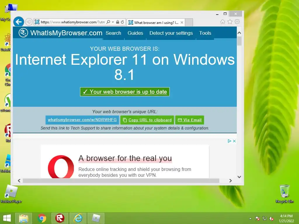Click the Action Center flag icon

click(258, 218)
